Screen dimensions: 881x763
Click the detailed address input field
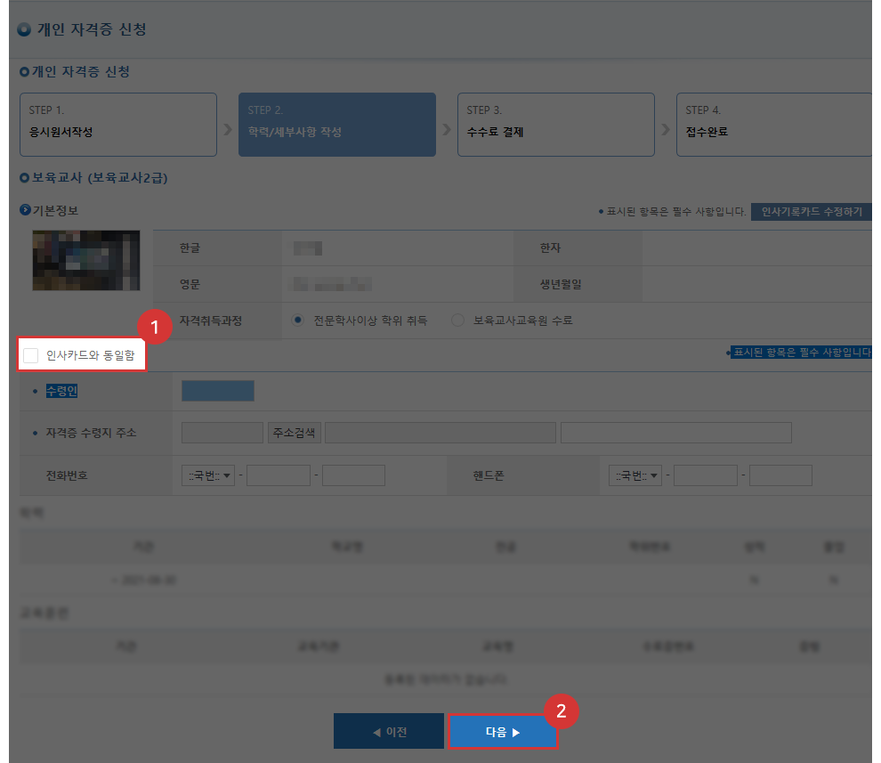tap(675, 432)
